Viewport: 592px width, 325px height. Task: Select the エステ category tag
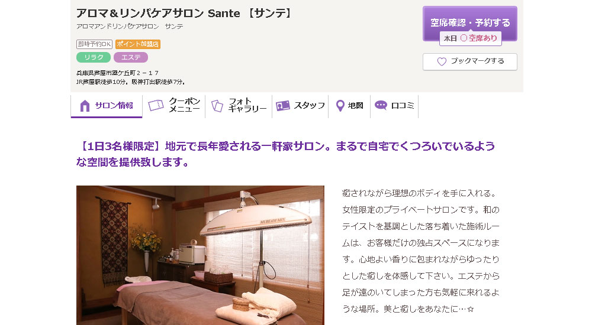click(x=131, y=57)
